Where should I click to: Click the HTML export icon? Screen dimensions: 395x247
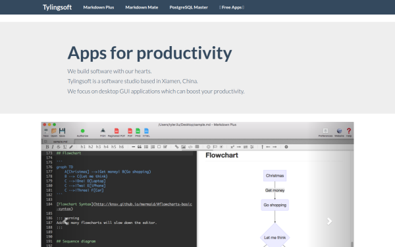(146, 132)
